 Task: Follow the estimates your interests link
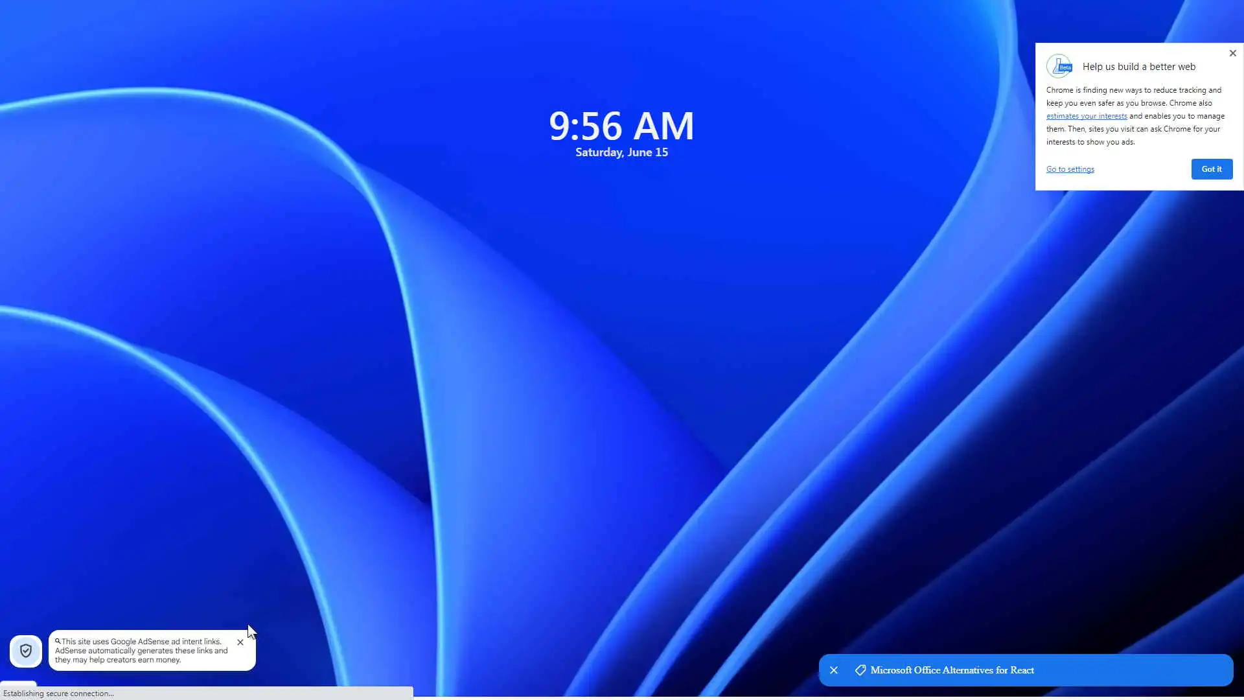(1086, 116)
